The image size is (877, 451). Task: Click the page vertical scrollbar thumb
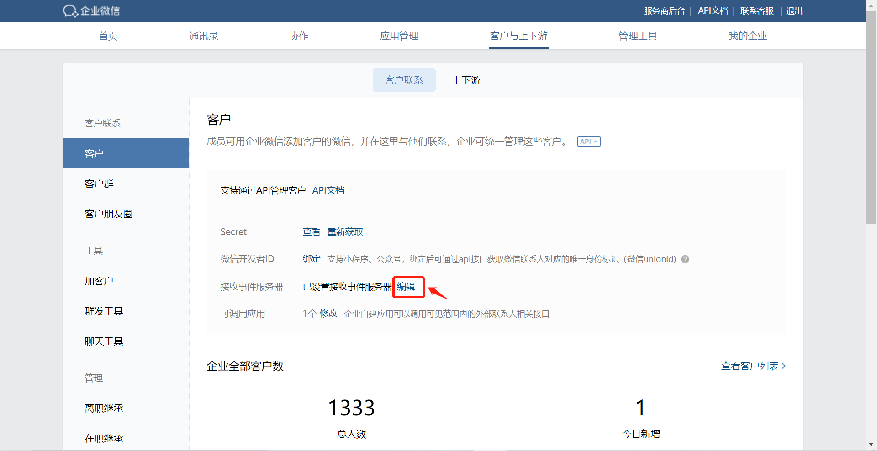coord(871,118)
